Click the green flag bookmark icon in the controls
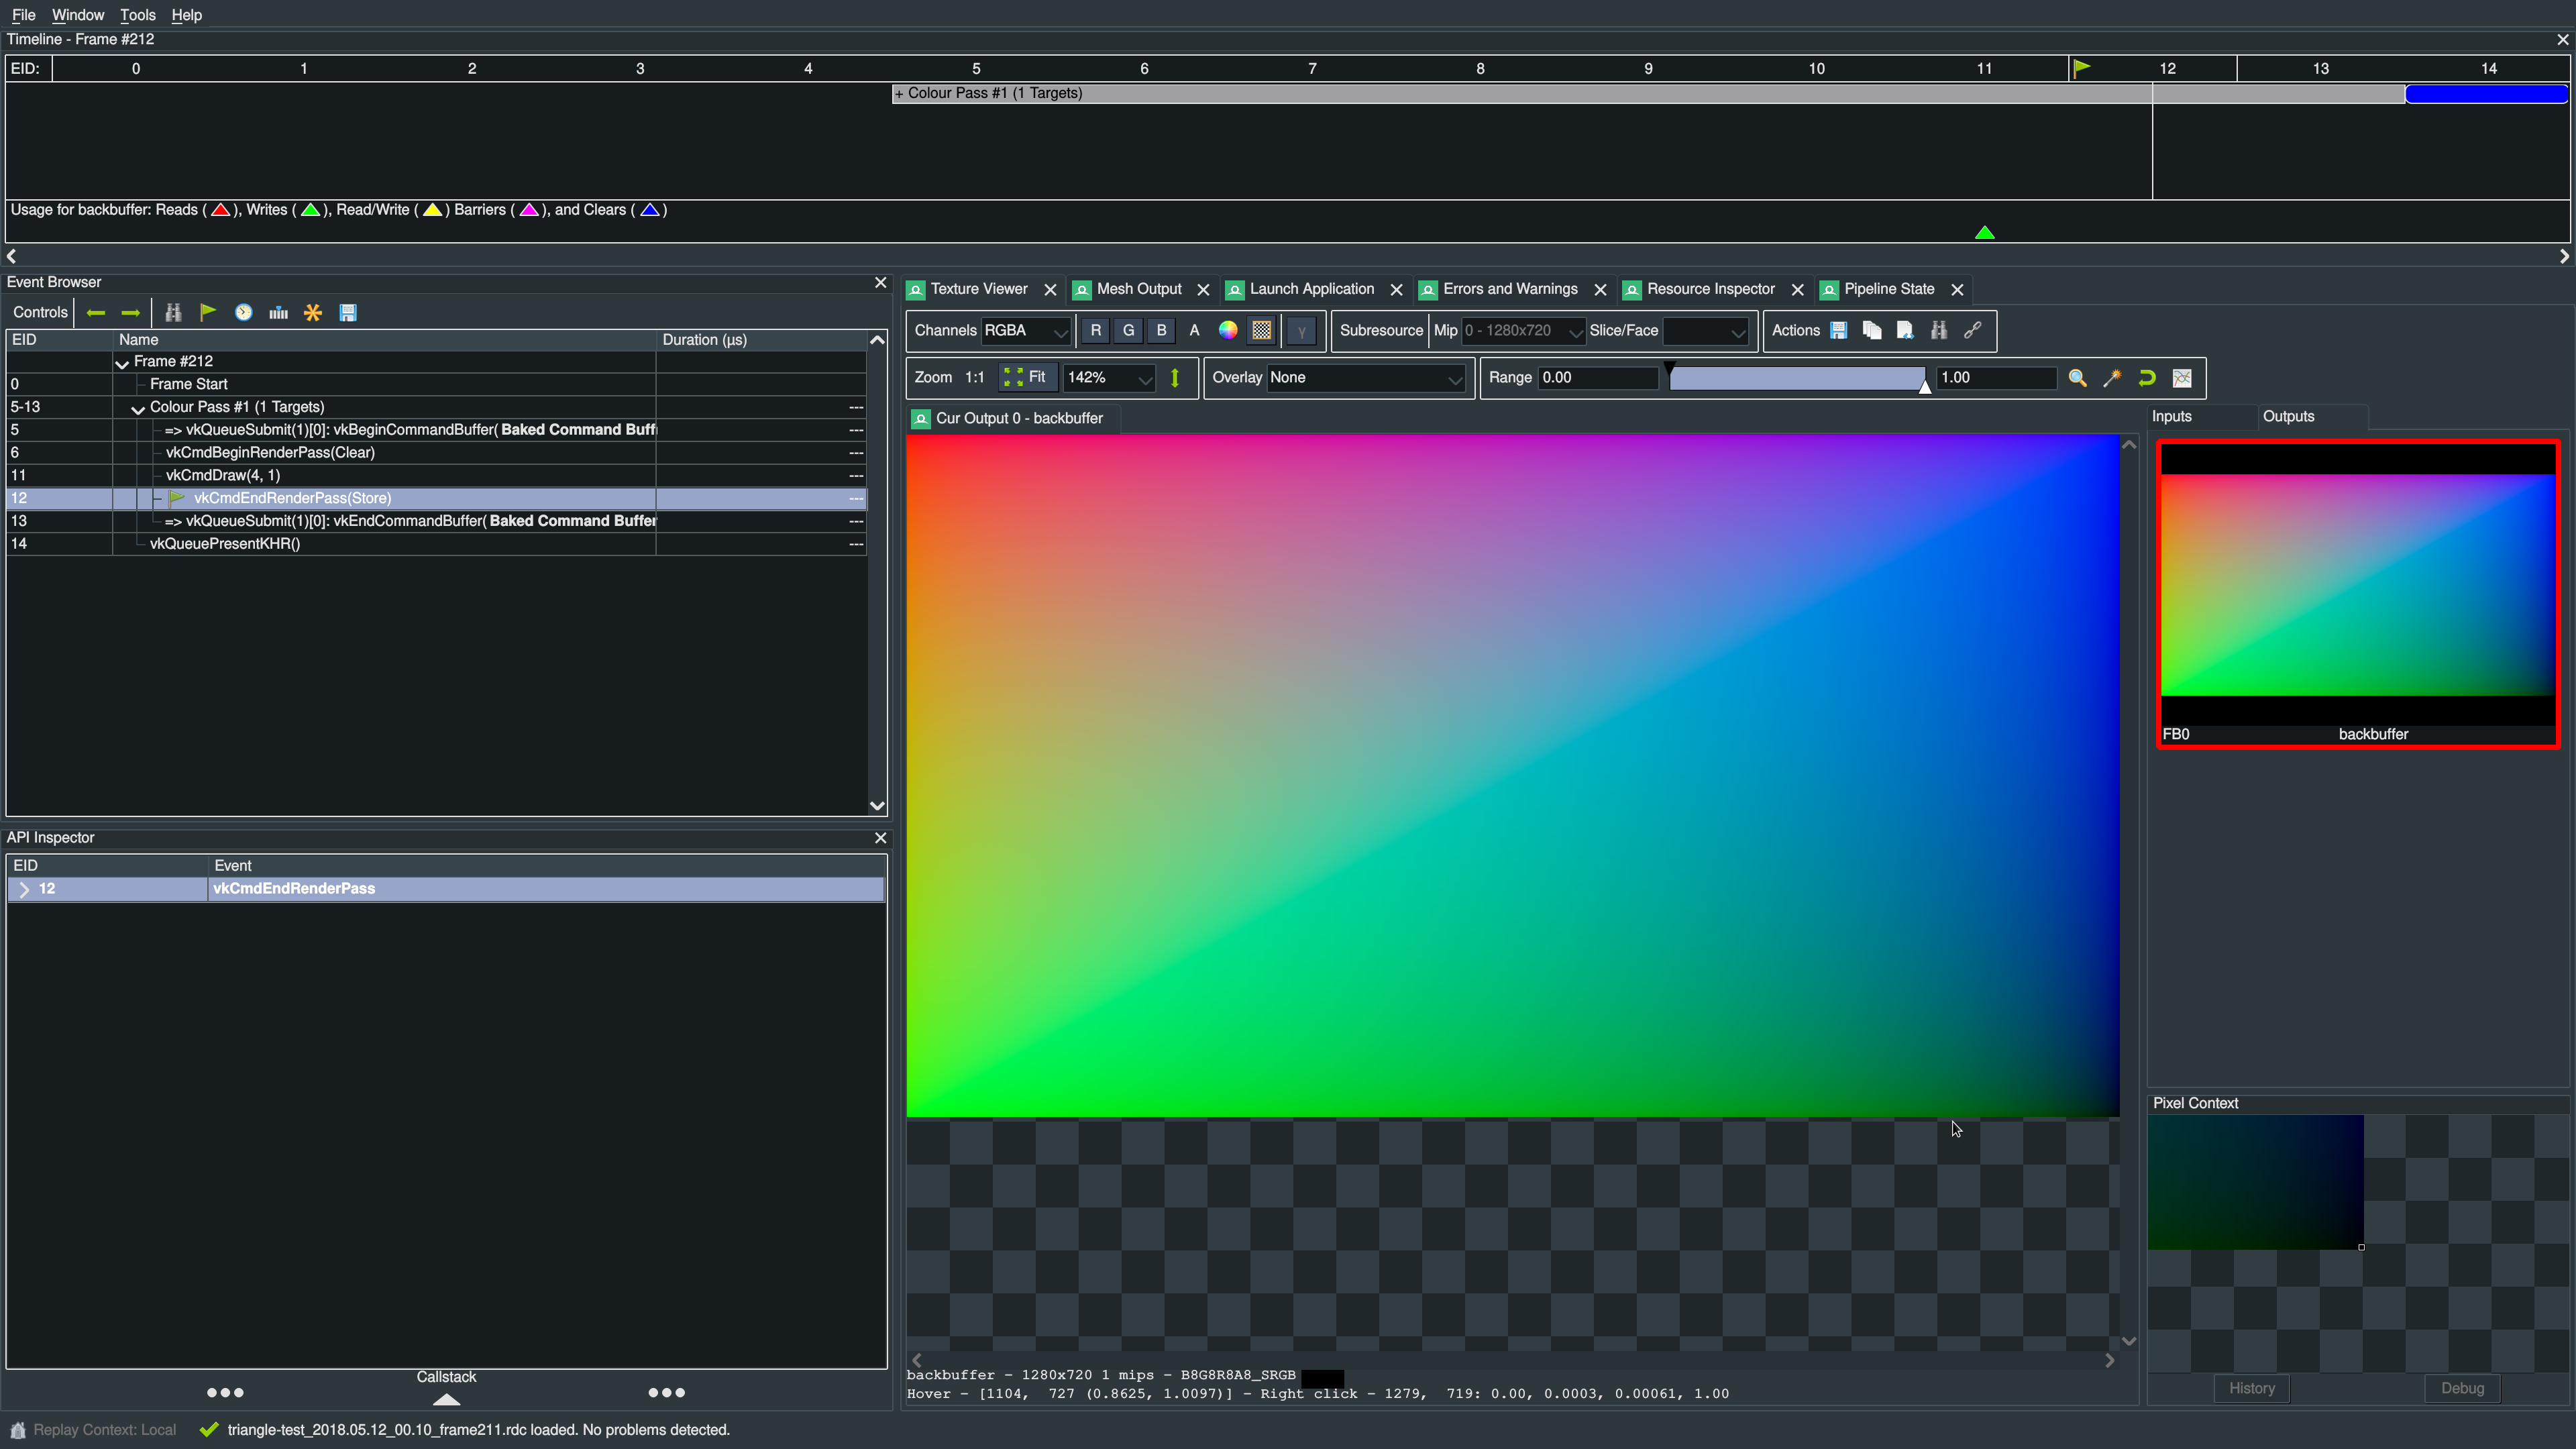 click(208, 313)
